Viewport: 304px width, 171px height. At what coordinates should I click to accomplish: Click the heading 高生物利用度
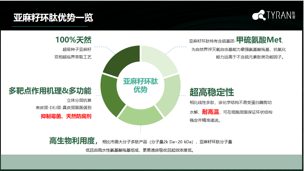(x=72, y=141)
